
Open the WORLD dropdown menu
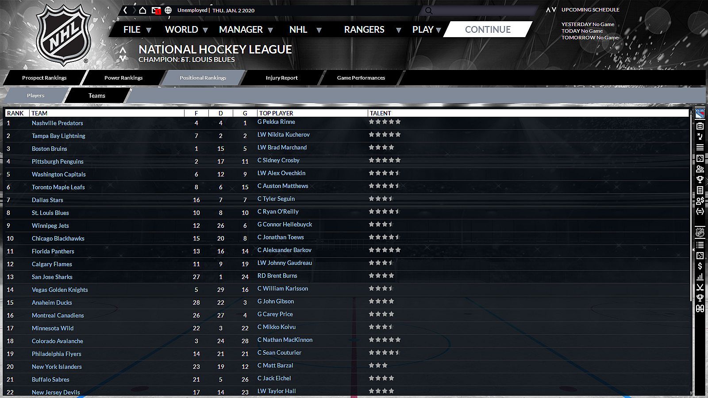[186, 30]
